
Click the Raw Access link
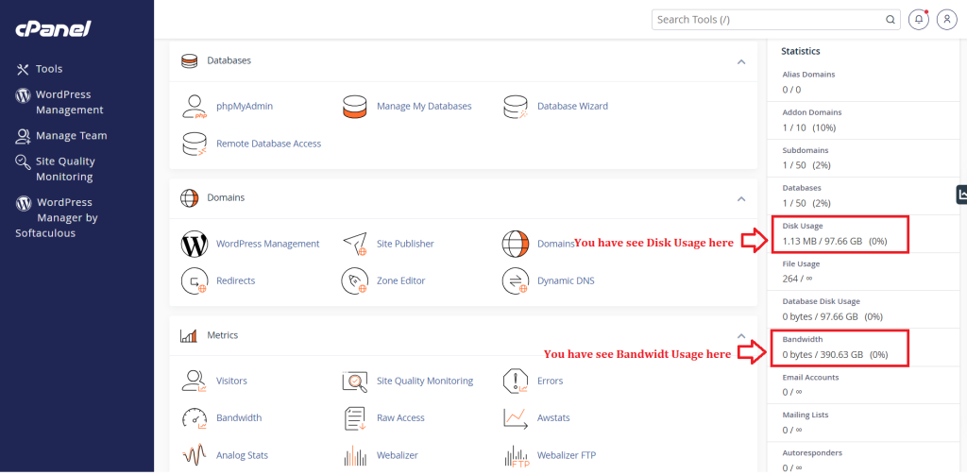point(400,417)
